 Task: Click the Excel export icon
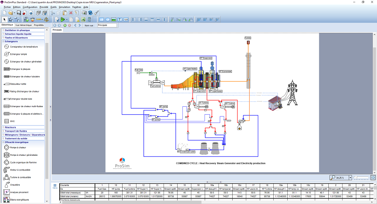click(83, 19)
